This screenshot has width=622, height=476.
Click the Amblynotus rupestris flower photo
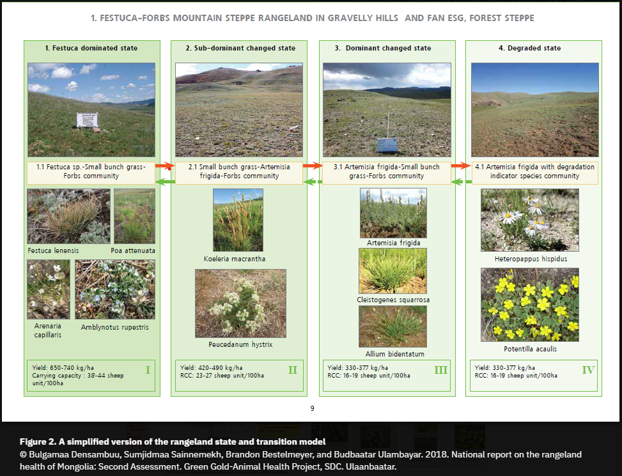(115, 289)
